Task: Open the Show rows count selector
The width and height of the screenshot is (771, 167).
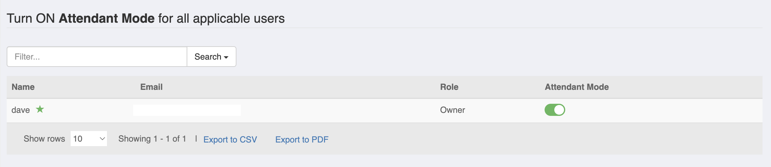Action: pos(89,139)
